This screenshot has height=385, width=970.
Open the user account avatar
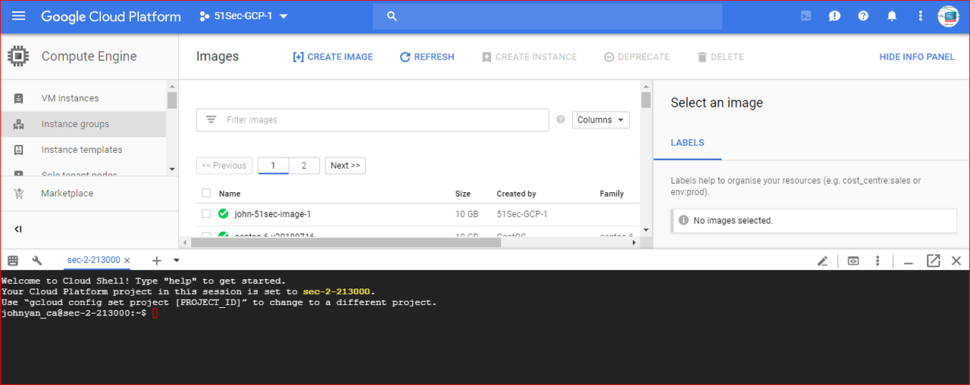(x=948, y=16)
